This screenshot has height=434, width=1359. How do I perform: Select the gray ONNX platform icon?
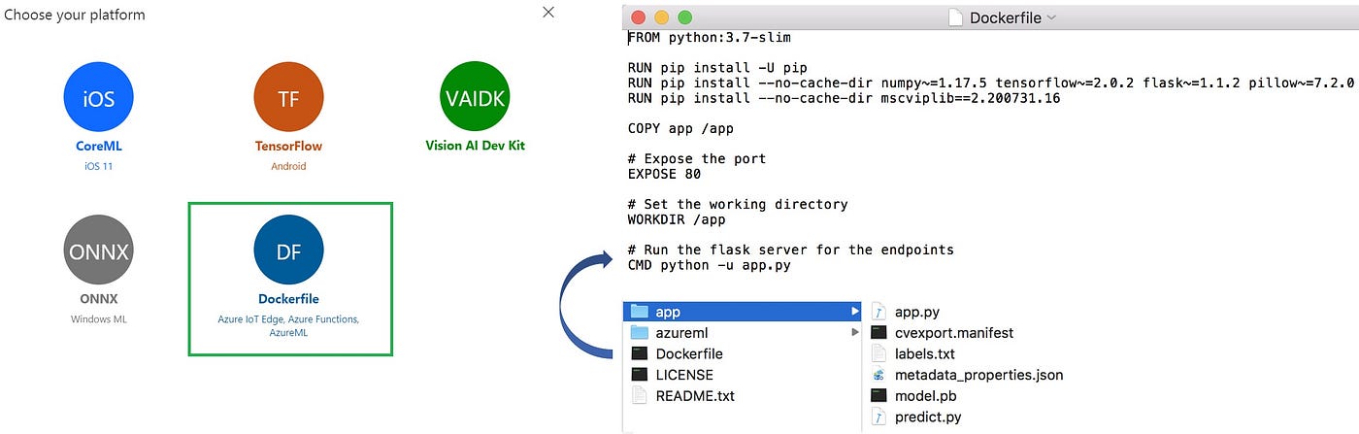(98, 250)
